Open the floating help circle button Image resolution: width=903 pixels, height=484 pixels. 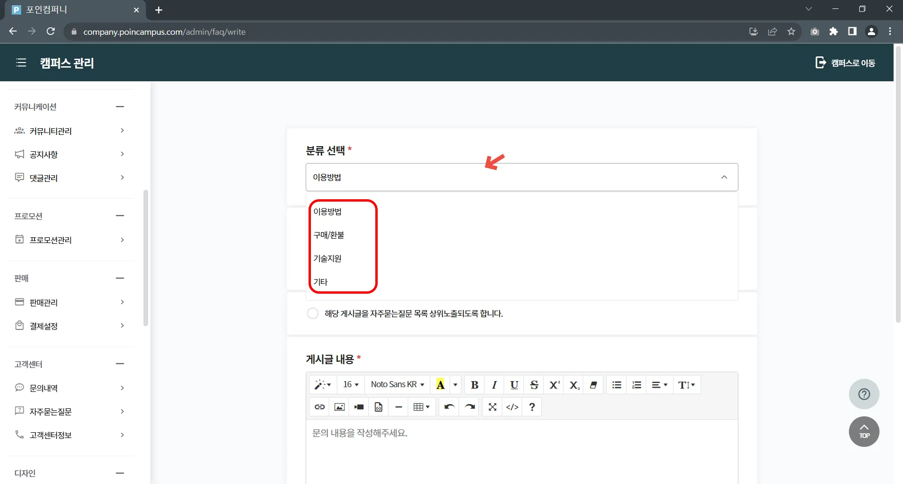864,394
